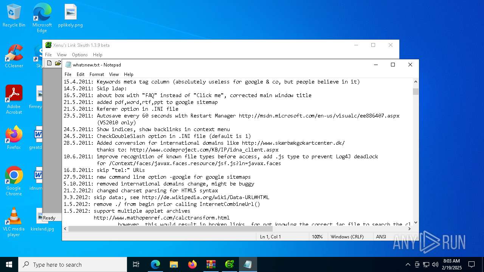Open the Notepad Edit menu
The width and height of the screenshot is (484, 272).
click(81, 74)
